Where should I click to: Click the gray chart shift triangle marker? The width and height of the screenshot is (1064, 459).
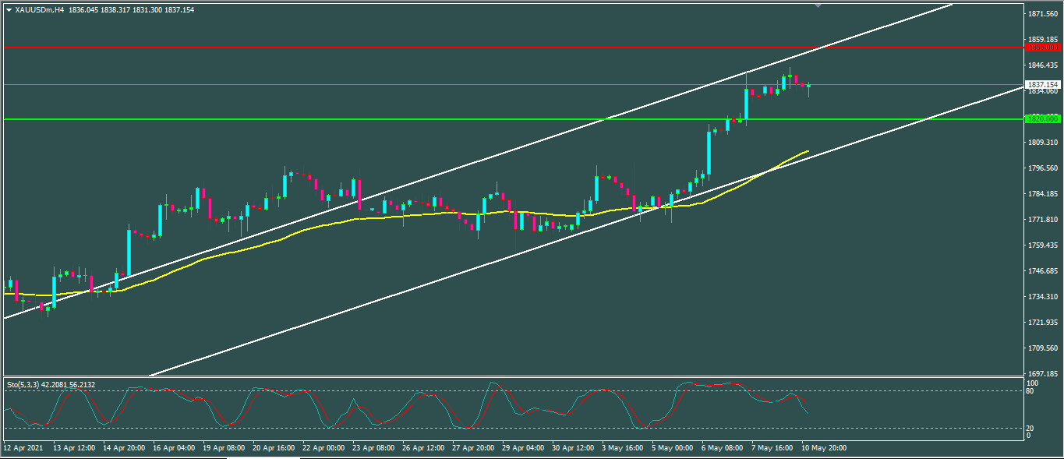tap(818, 5)
